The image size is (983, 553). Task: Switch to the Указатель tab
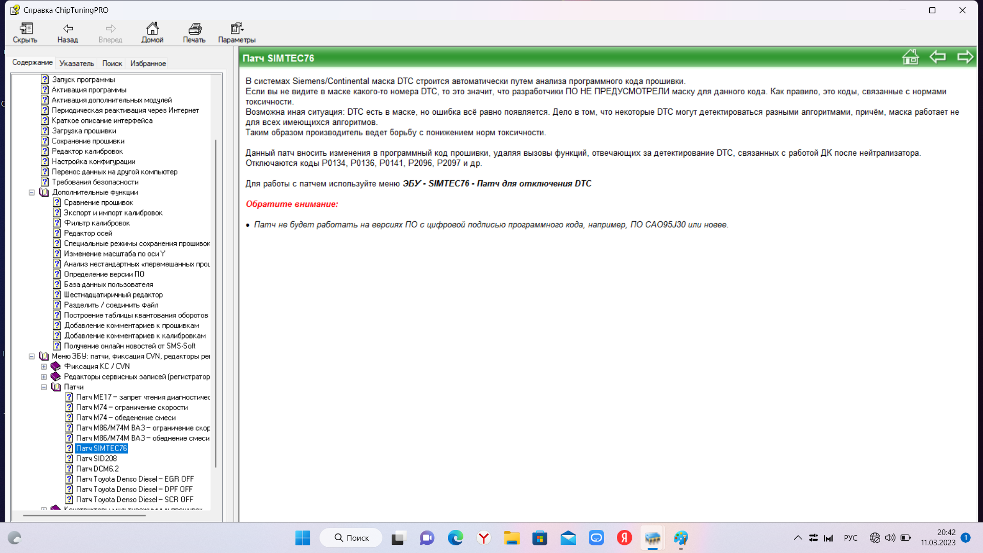[x=77, y=63]
